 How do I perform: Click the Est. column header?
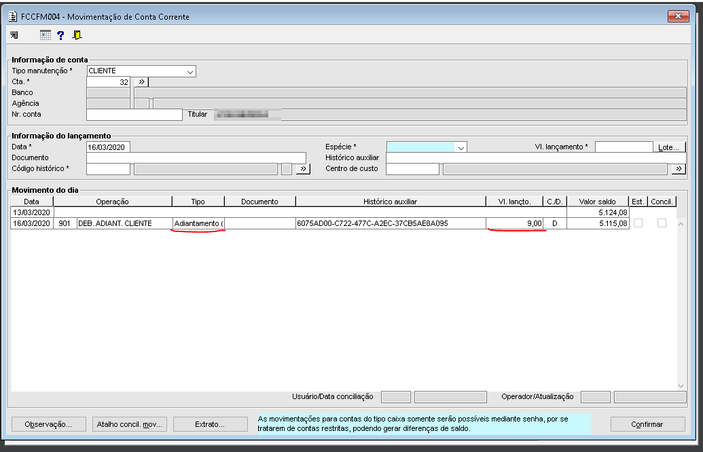638,202
